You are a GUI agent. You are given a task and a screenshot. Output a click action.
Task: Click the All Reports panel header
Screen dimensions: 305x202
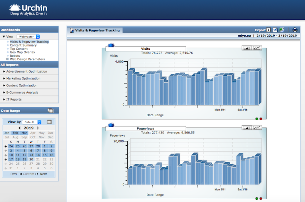pos(29,65)
